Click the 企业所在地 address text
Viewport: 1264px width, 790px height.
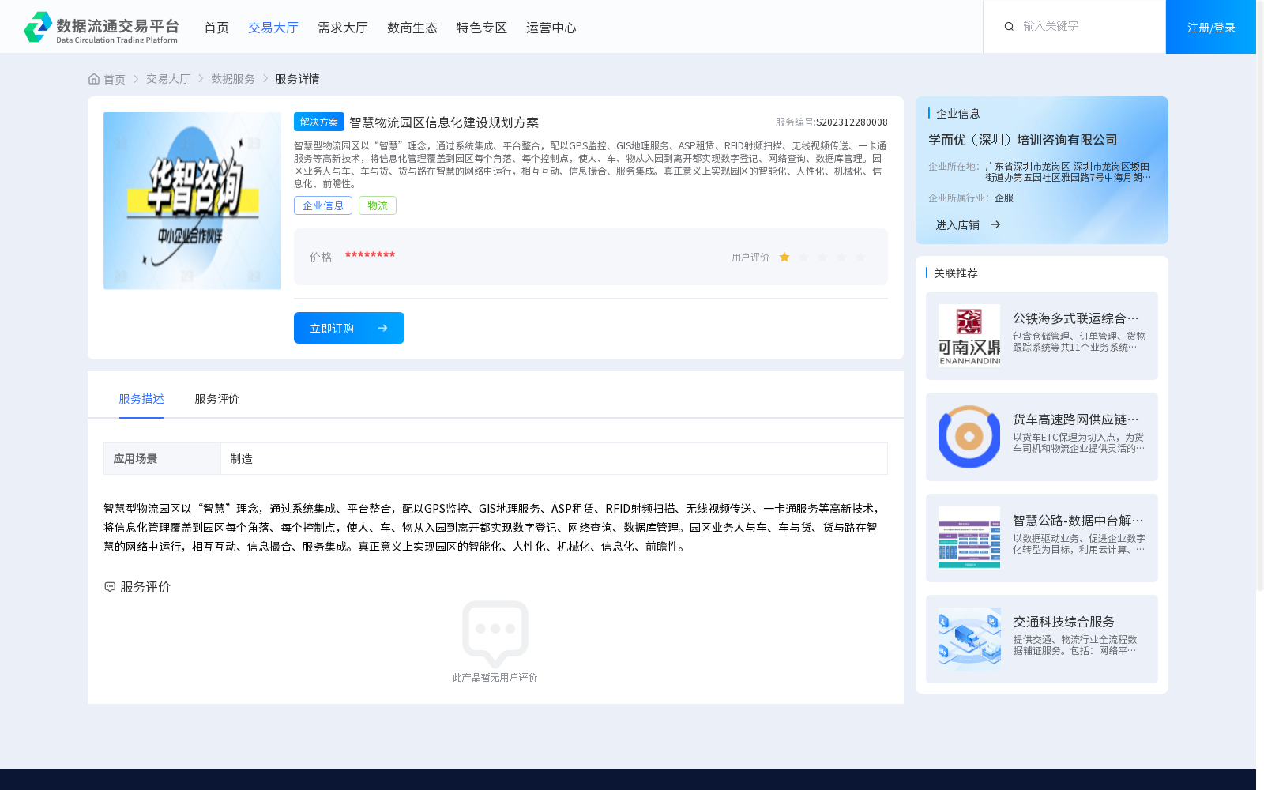[1067, 172]
